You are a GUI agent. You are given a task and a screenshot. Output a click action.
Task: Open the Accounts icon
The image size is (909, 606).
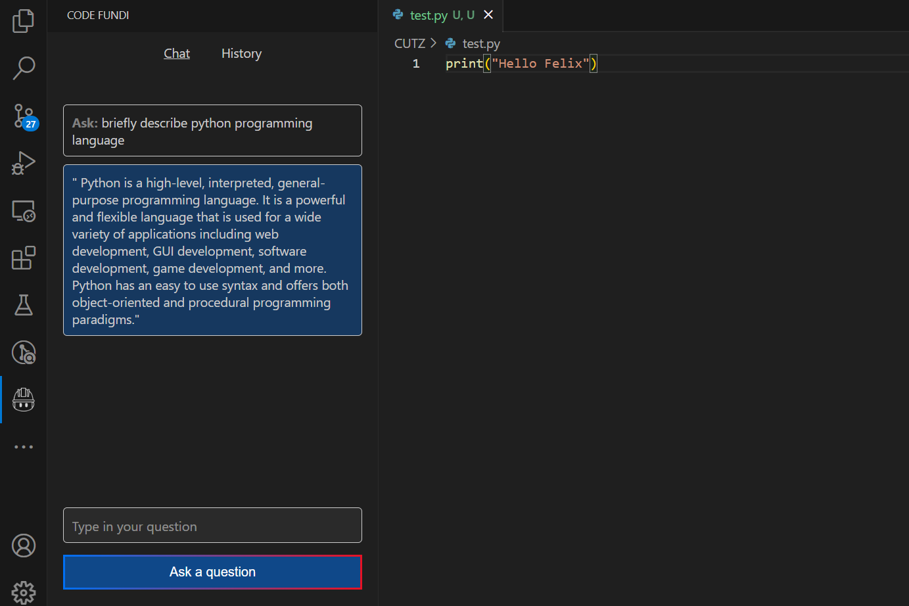coord(24,546)
